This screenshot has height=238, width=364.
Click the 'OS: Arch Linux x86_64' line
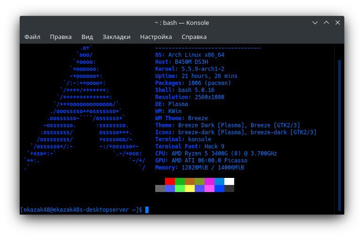click(190, 55)
